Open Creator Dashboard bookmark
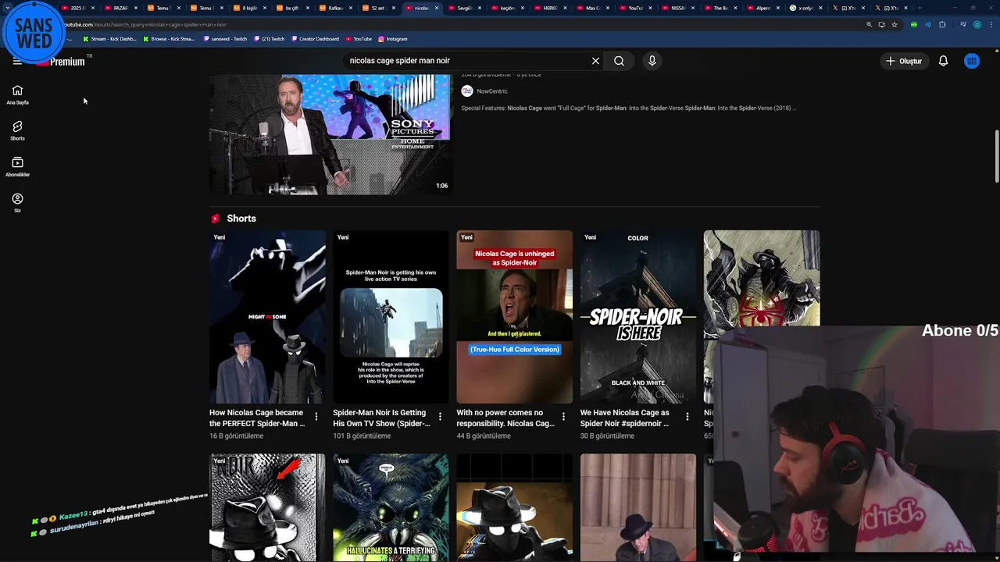Image resolution: width=1000 pixels, height=562 pixels. [x=315, y=38]
